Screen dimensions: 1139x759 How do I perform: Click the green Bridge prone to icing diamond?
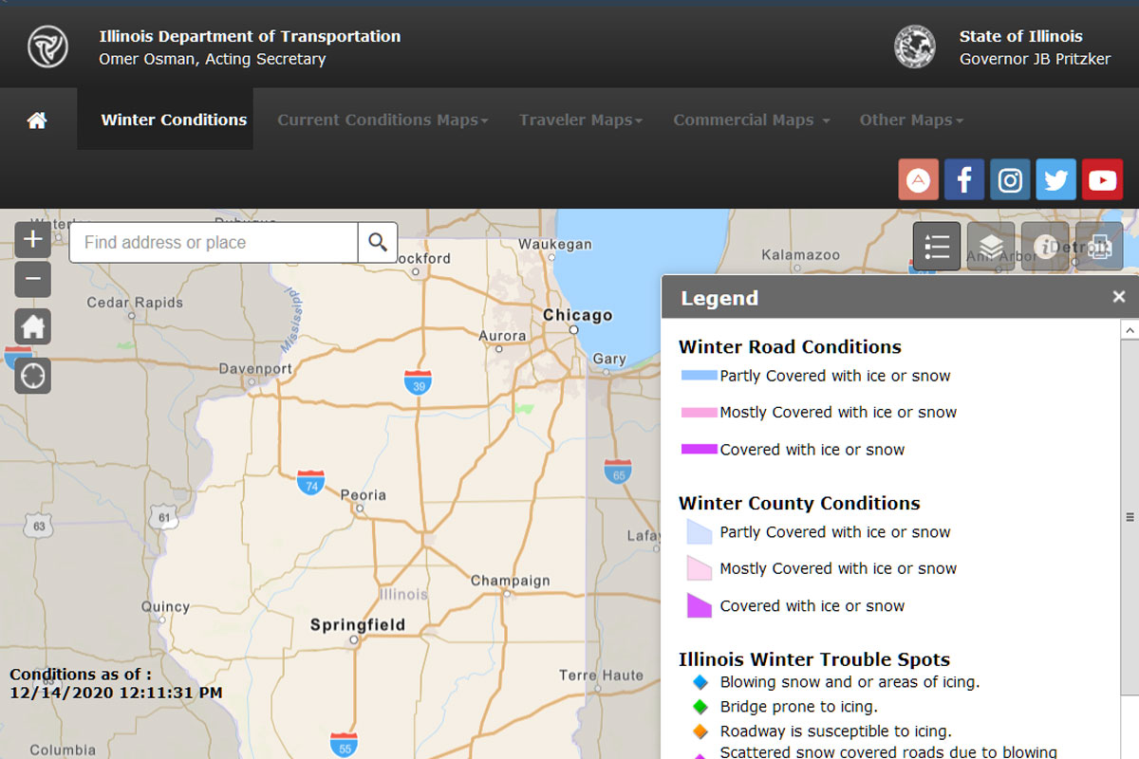700,707
